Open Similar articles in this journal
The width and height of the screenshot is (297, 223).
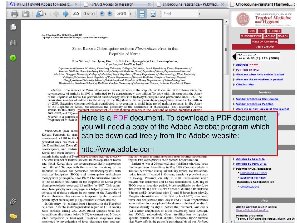(x=257, y=99)
